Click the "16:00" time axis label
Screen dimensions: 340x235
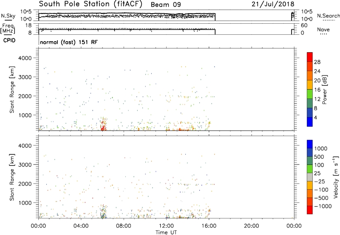[209, 226]
